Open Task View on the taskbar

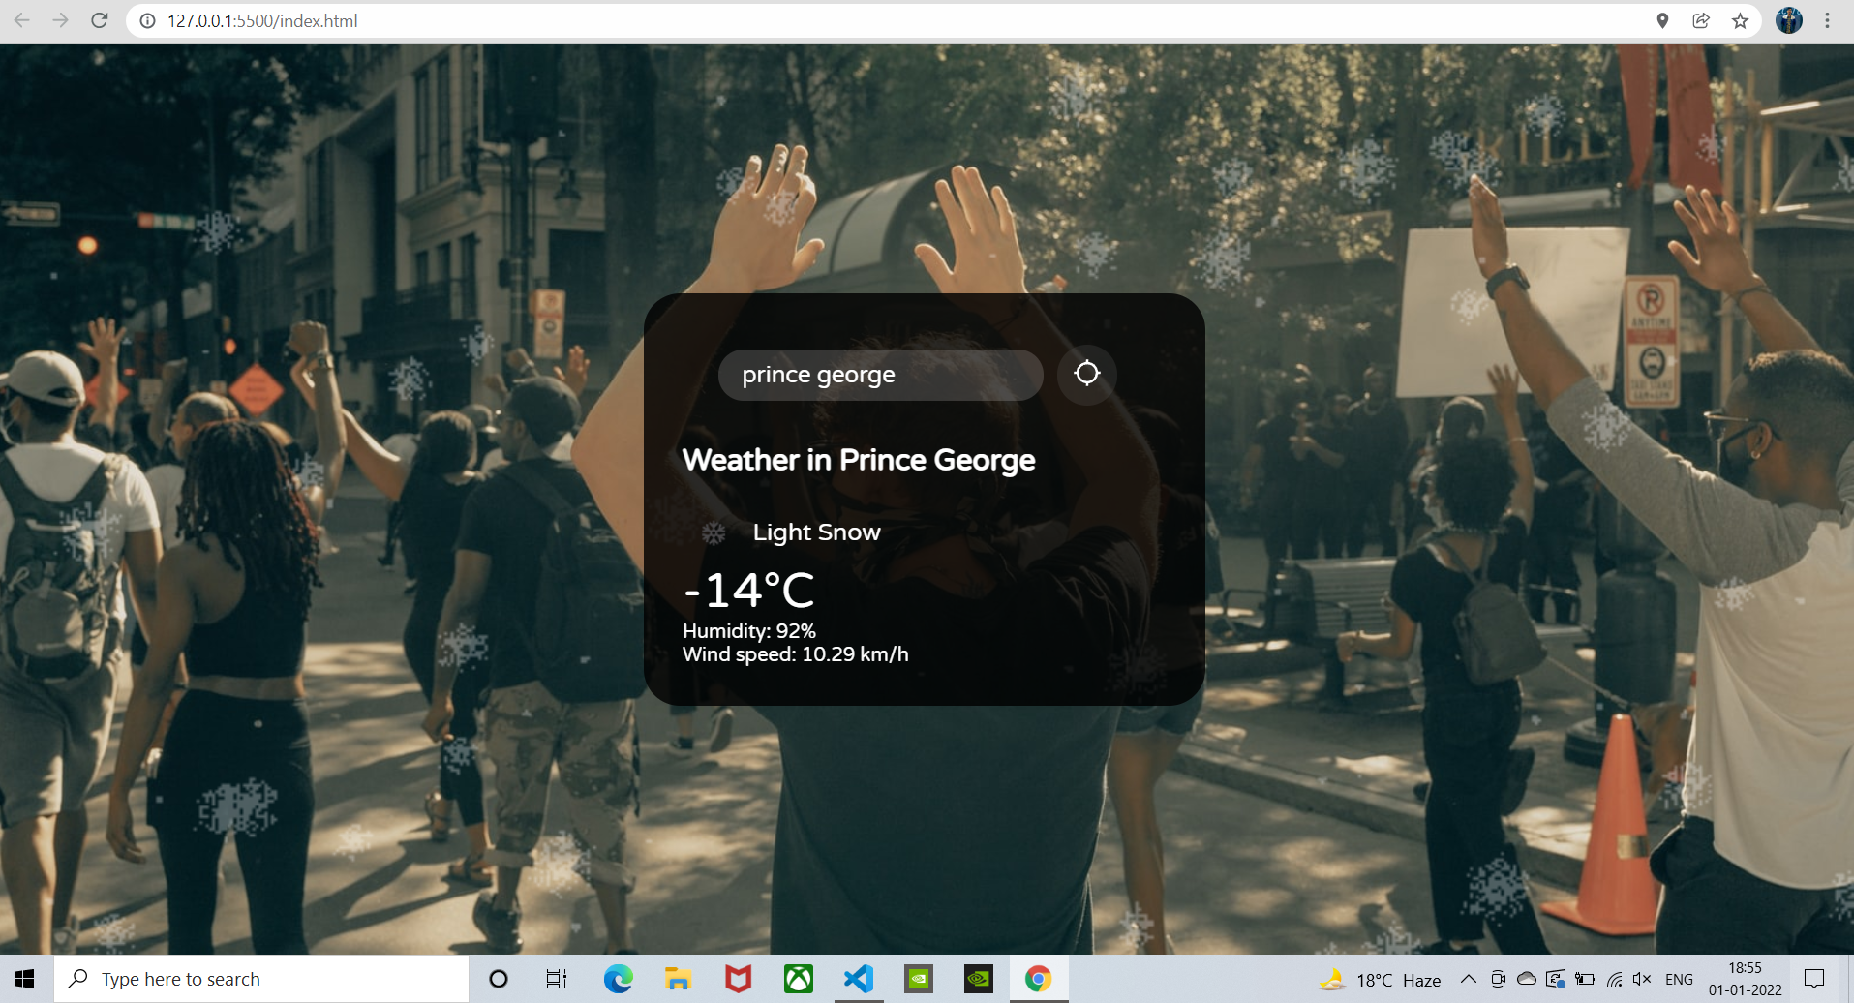point(557,979)
